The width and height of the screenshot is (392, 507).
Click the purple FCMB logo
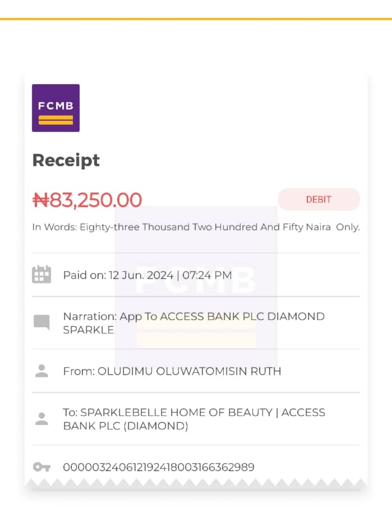(56, 108)
